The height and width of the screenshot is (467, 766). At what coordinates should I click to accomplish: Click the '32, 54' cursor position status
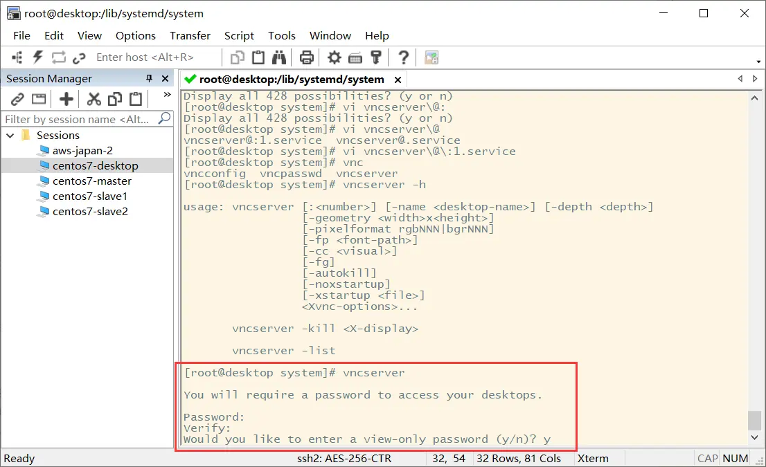449,458
